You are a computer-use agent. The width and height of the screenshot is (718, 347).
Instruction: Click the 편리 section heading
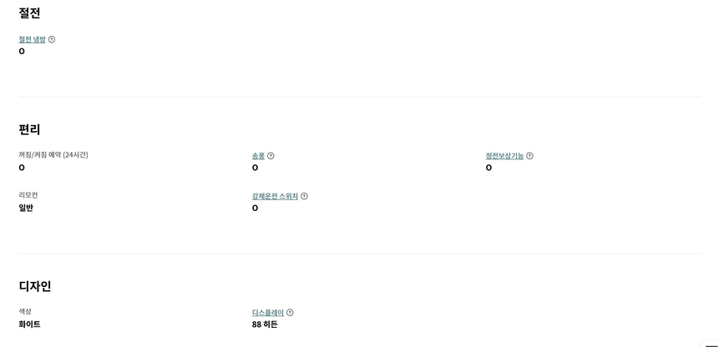[x=29, y=129]
